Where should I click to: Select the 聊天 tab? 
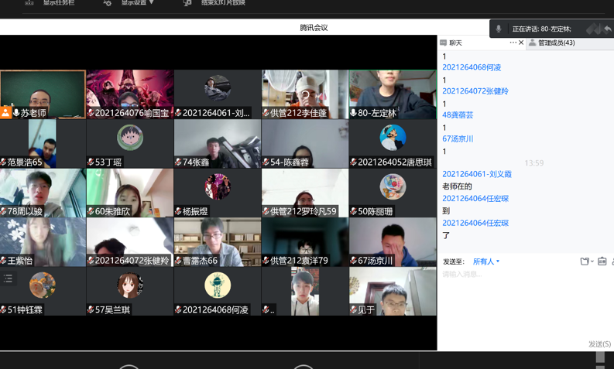454,43
